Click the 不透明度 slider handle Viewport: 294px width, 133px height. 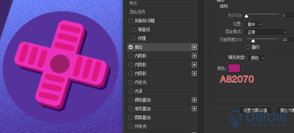pos(253,41)
